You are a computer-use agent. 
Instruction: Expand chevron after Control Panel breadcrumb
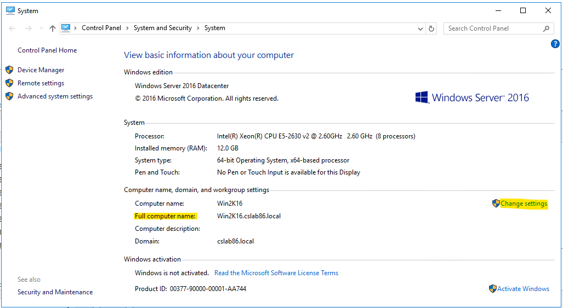click(128, 28)
